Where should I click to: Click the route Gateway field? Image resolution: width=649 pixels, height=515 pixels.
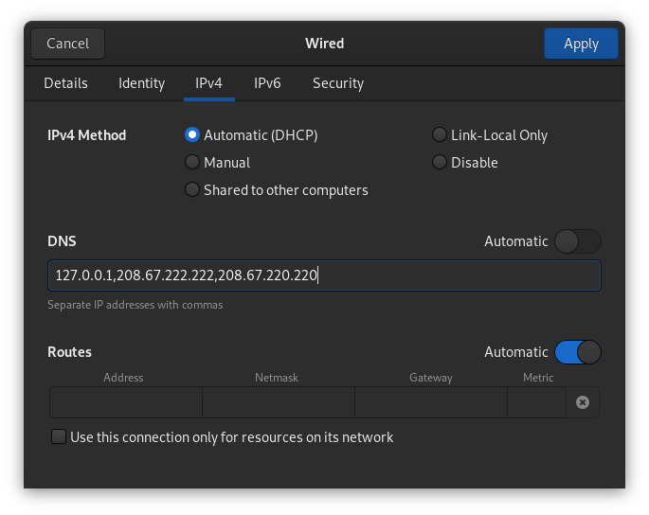point(430,402)
